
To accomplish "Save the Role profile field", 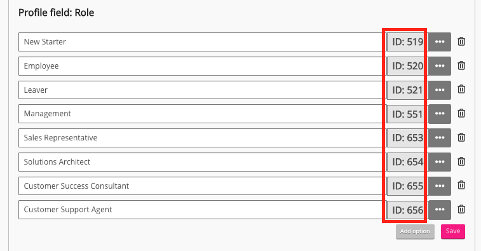I will point(453,231).
